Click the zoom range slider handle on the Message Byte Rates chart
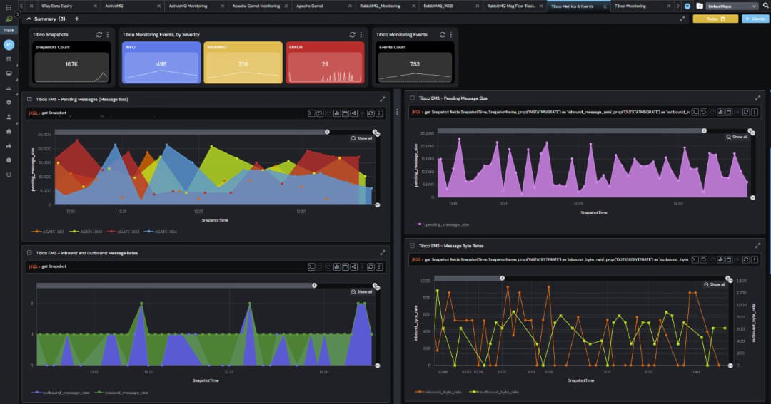Image resolution: width=771 pixels, height=404 pixels. coord(502,279)
